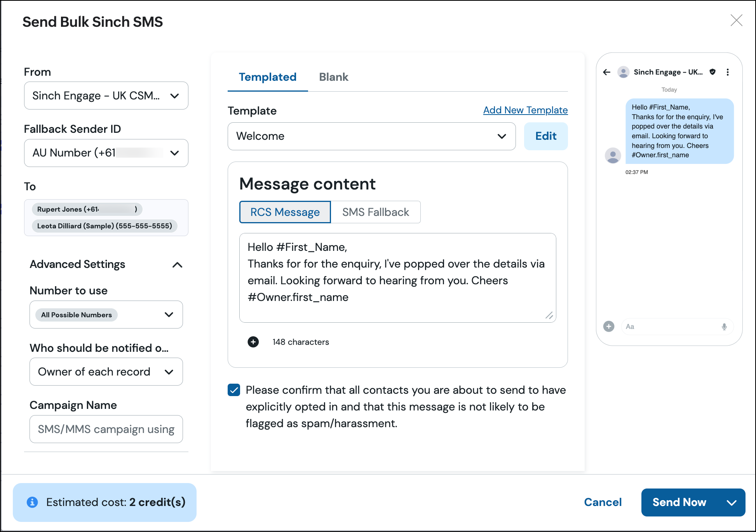Select the SMS Fallback tab
Image resolution: width=756 pixels, height=532 pixels.
(375, 212)
